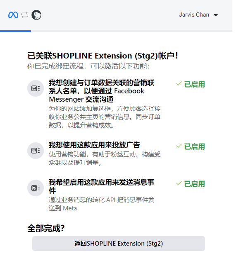Click 已启用 status beside the ads feature
The image size is (241, 278).
tap(194, 146)
